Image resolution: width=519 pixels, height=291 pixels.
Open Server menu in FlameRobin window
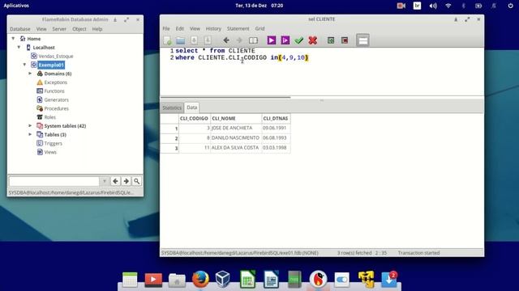point(59,29)
